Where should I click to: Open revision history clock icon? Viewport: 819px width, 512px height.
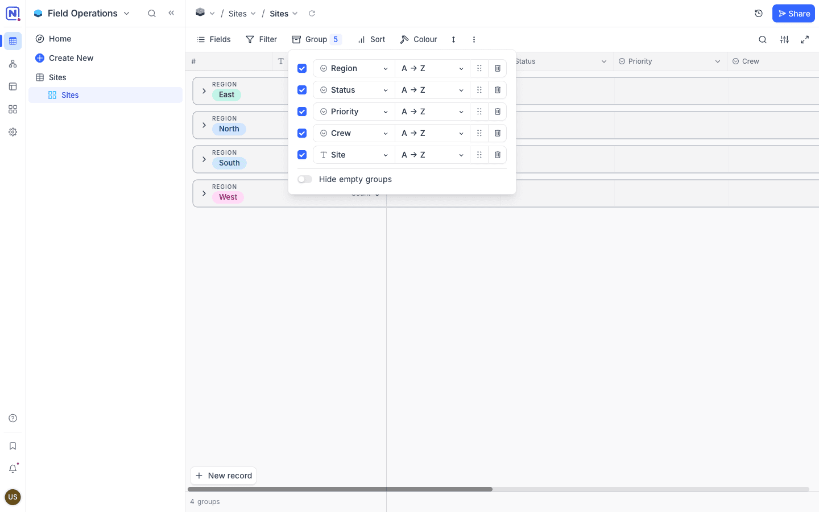tap(758, 13)
